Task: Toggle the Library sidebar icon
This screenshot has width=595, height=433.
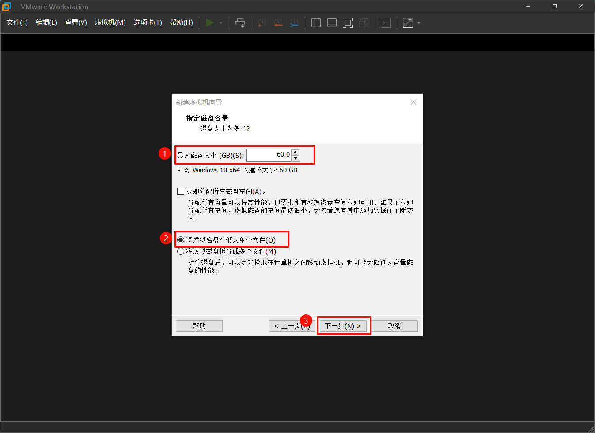Action: coord(316,22)
